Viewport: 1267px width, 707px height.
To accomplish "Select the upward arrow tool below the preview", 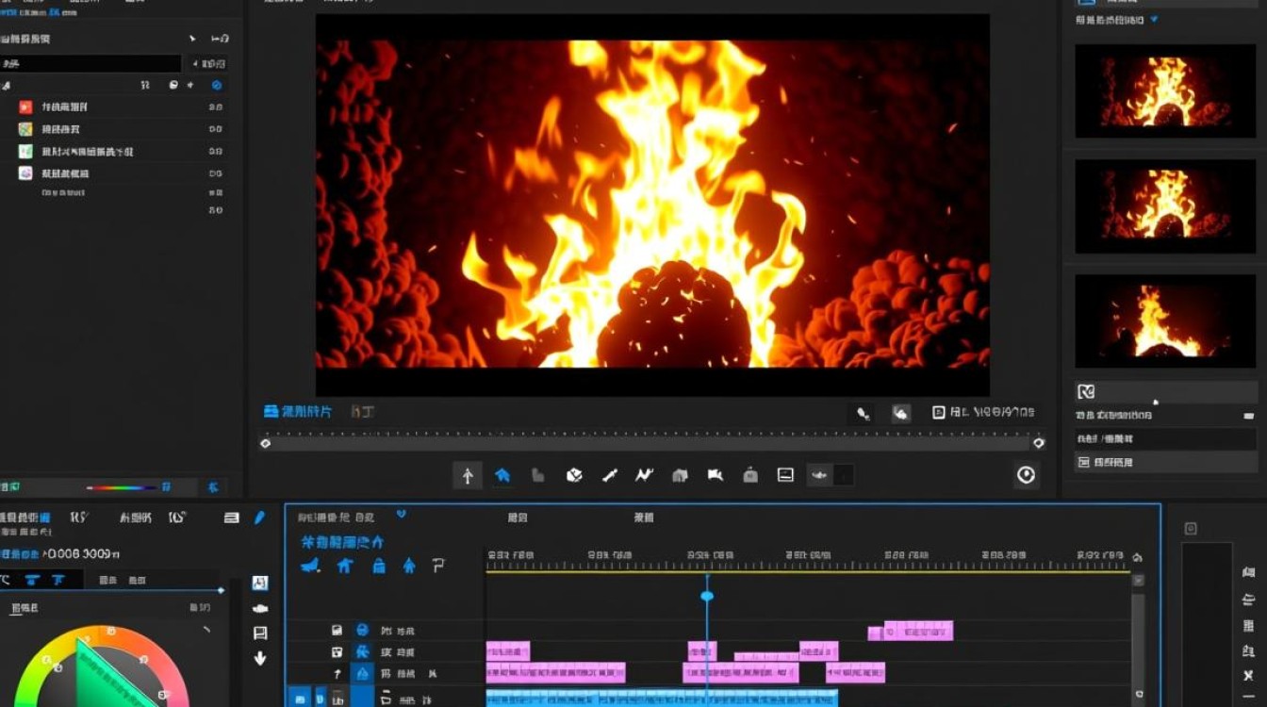I will coord(467,475).
